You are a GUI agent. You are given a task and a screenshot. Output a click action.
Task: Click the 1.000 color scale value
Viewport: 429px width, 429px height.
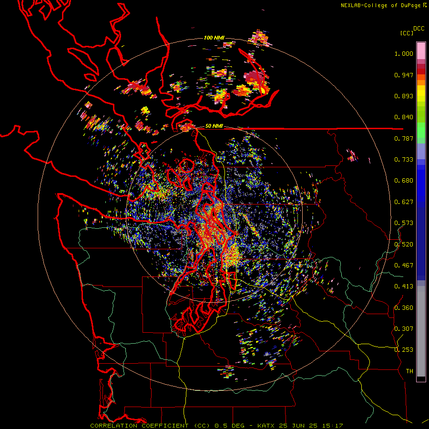click(x=404, y=53)
